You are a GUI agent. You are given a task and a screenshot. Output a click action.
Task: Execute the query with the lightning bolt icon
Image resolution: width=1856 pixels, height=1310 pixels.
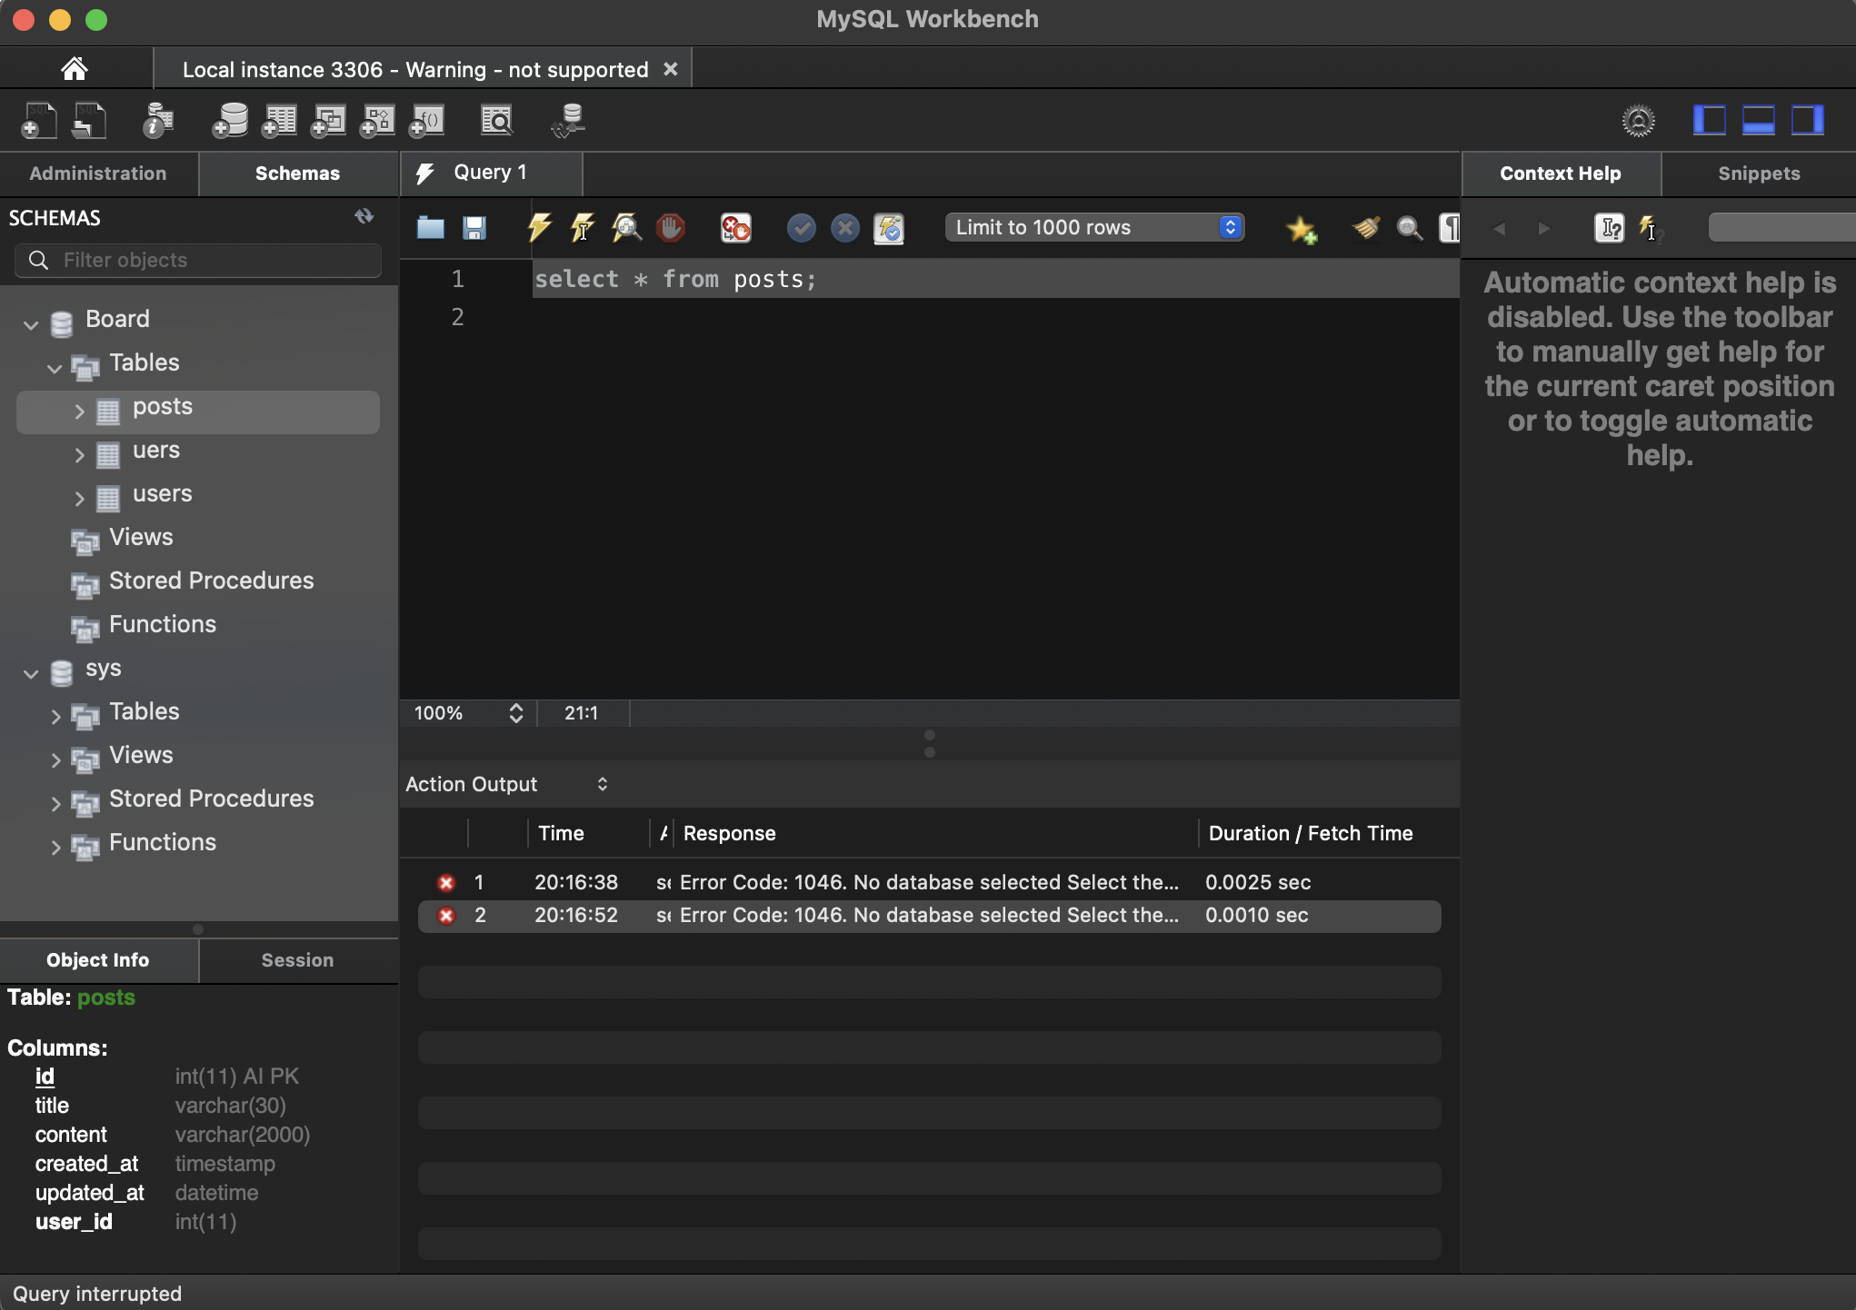(539, 227)
